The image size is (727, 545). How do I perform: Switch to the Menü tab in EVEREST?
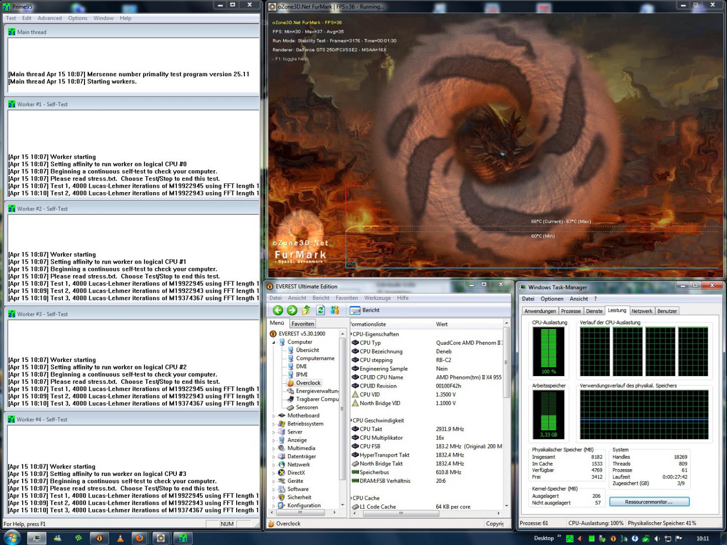pos(277,323)
